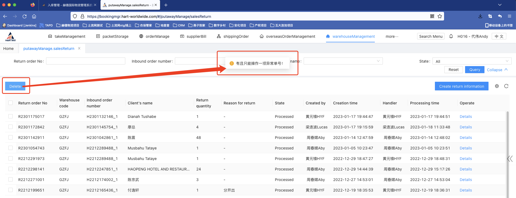This screenshot has height=198, width=516.
Task: Switch to the Home tab
Action: click(x=8, y=49)
